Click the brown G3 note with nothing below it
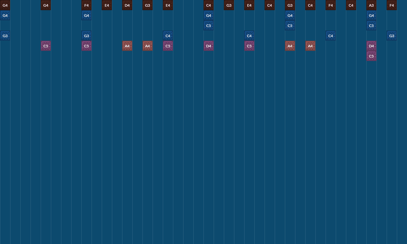 (229, 5)
